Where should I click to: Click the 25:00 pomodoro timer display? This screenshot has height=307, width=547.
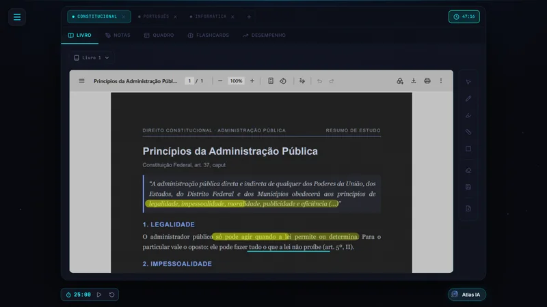(x=82, y=295)
